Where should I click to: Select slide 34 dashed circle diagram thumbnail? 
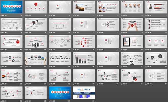(x=132, y=76)
